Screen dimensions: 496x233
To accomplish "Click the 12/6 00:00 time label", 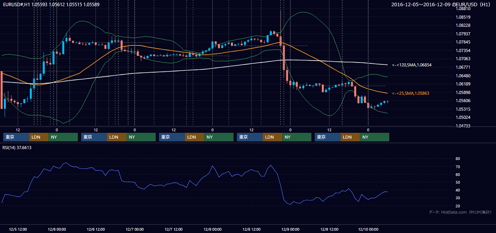I will point(57,229).
